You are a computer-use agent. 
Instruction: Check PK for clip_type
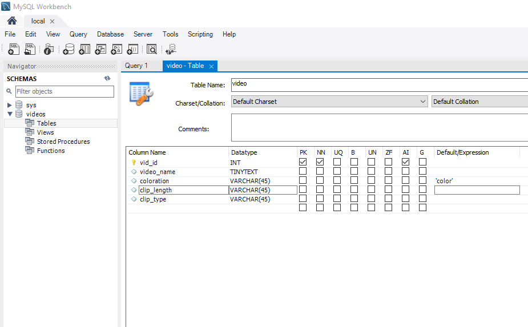[x=303, y=199]
